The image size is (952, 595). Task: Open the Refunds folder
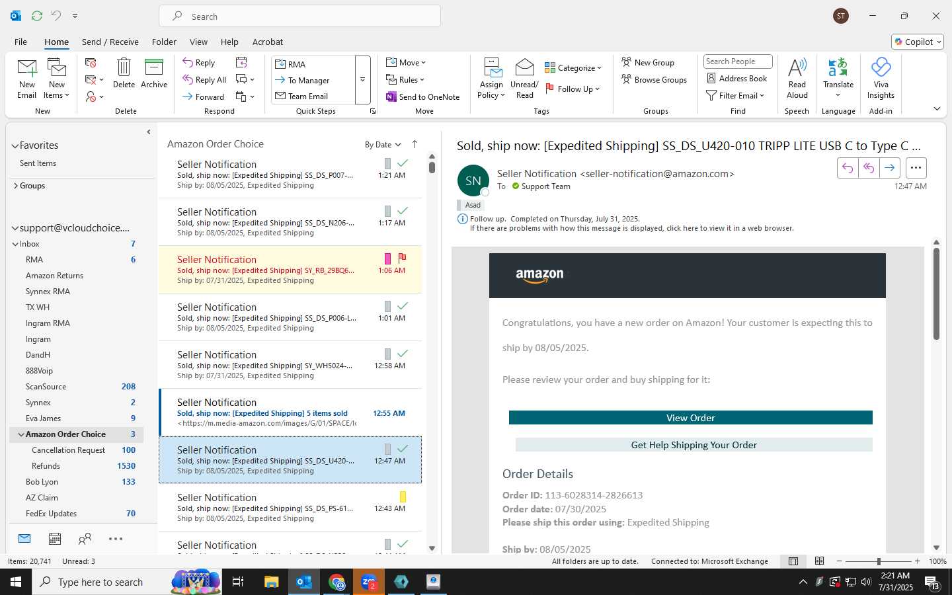click(x=76, y=466)
